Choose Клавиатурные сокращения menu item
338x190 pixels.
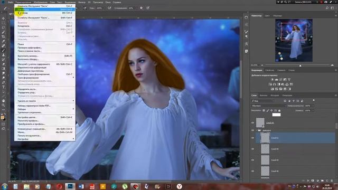tap(45, 129)
